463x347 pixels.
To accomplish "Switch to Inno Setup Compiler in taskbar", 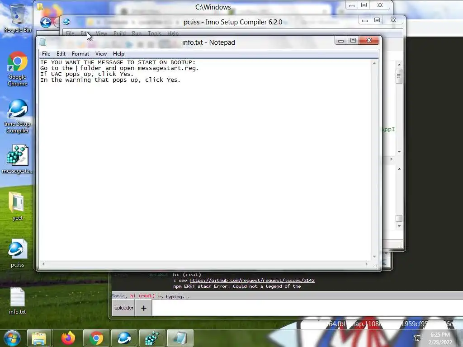I will 124,338.
